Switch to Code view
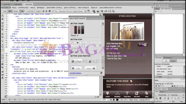The width and height of the screenshot is (186, 104). pos(5,11)
